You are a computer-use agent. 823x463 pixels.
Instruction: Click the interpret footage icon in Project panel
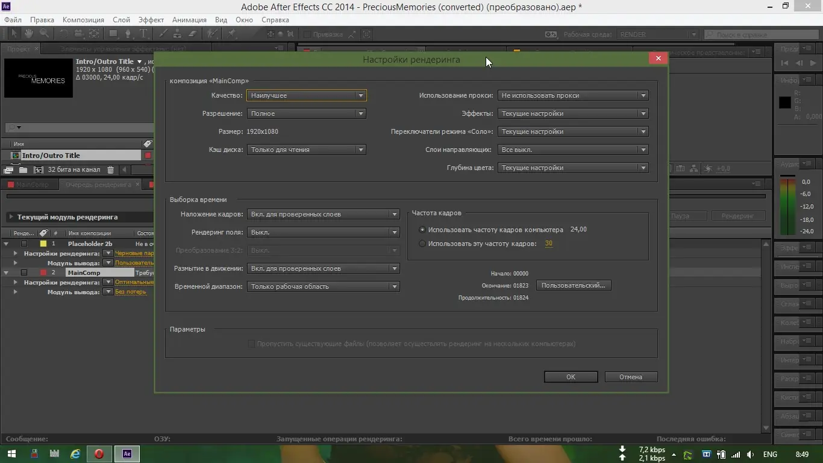(10, 170)
